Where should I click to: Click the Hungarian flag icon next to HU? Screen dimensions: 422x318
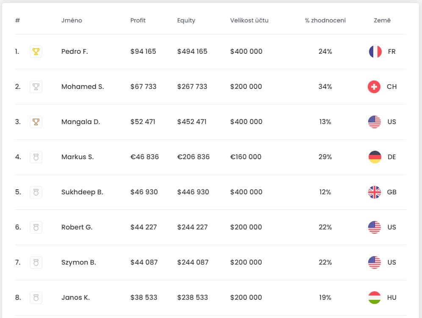(375, 298)
